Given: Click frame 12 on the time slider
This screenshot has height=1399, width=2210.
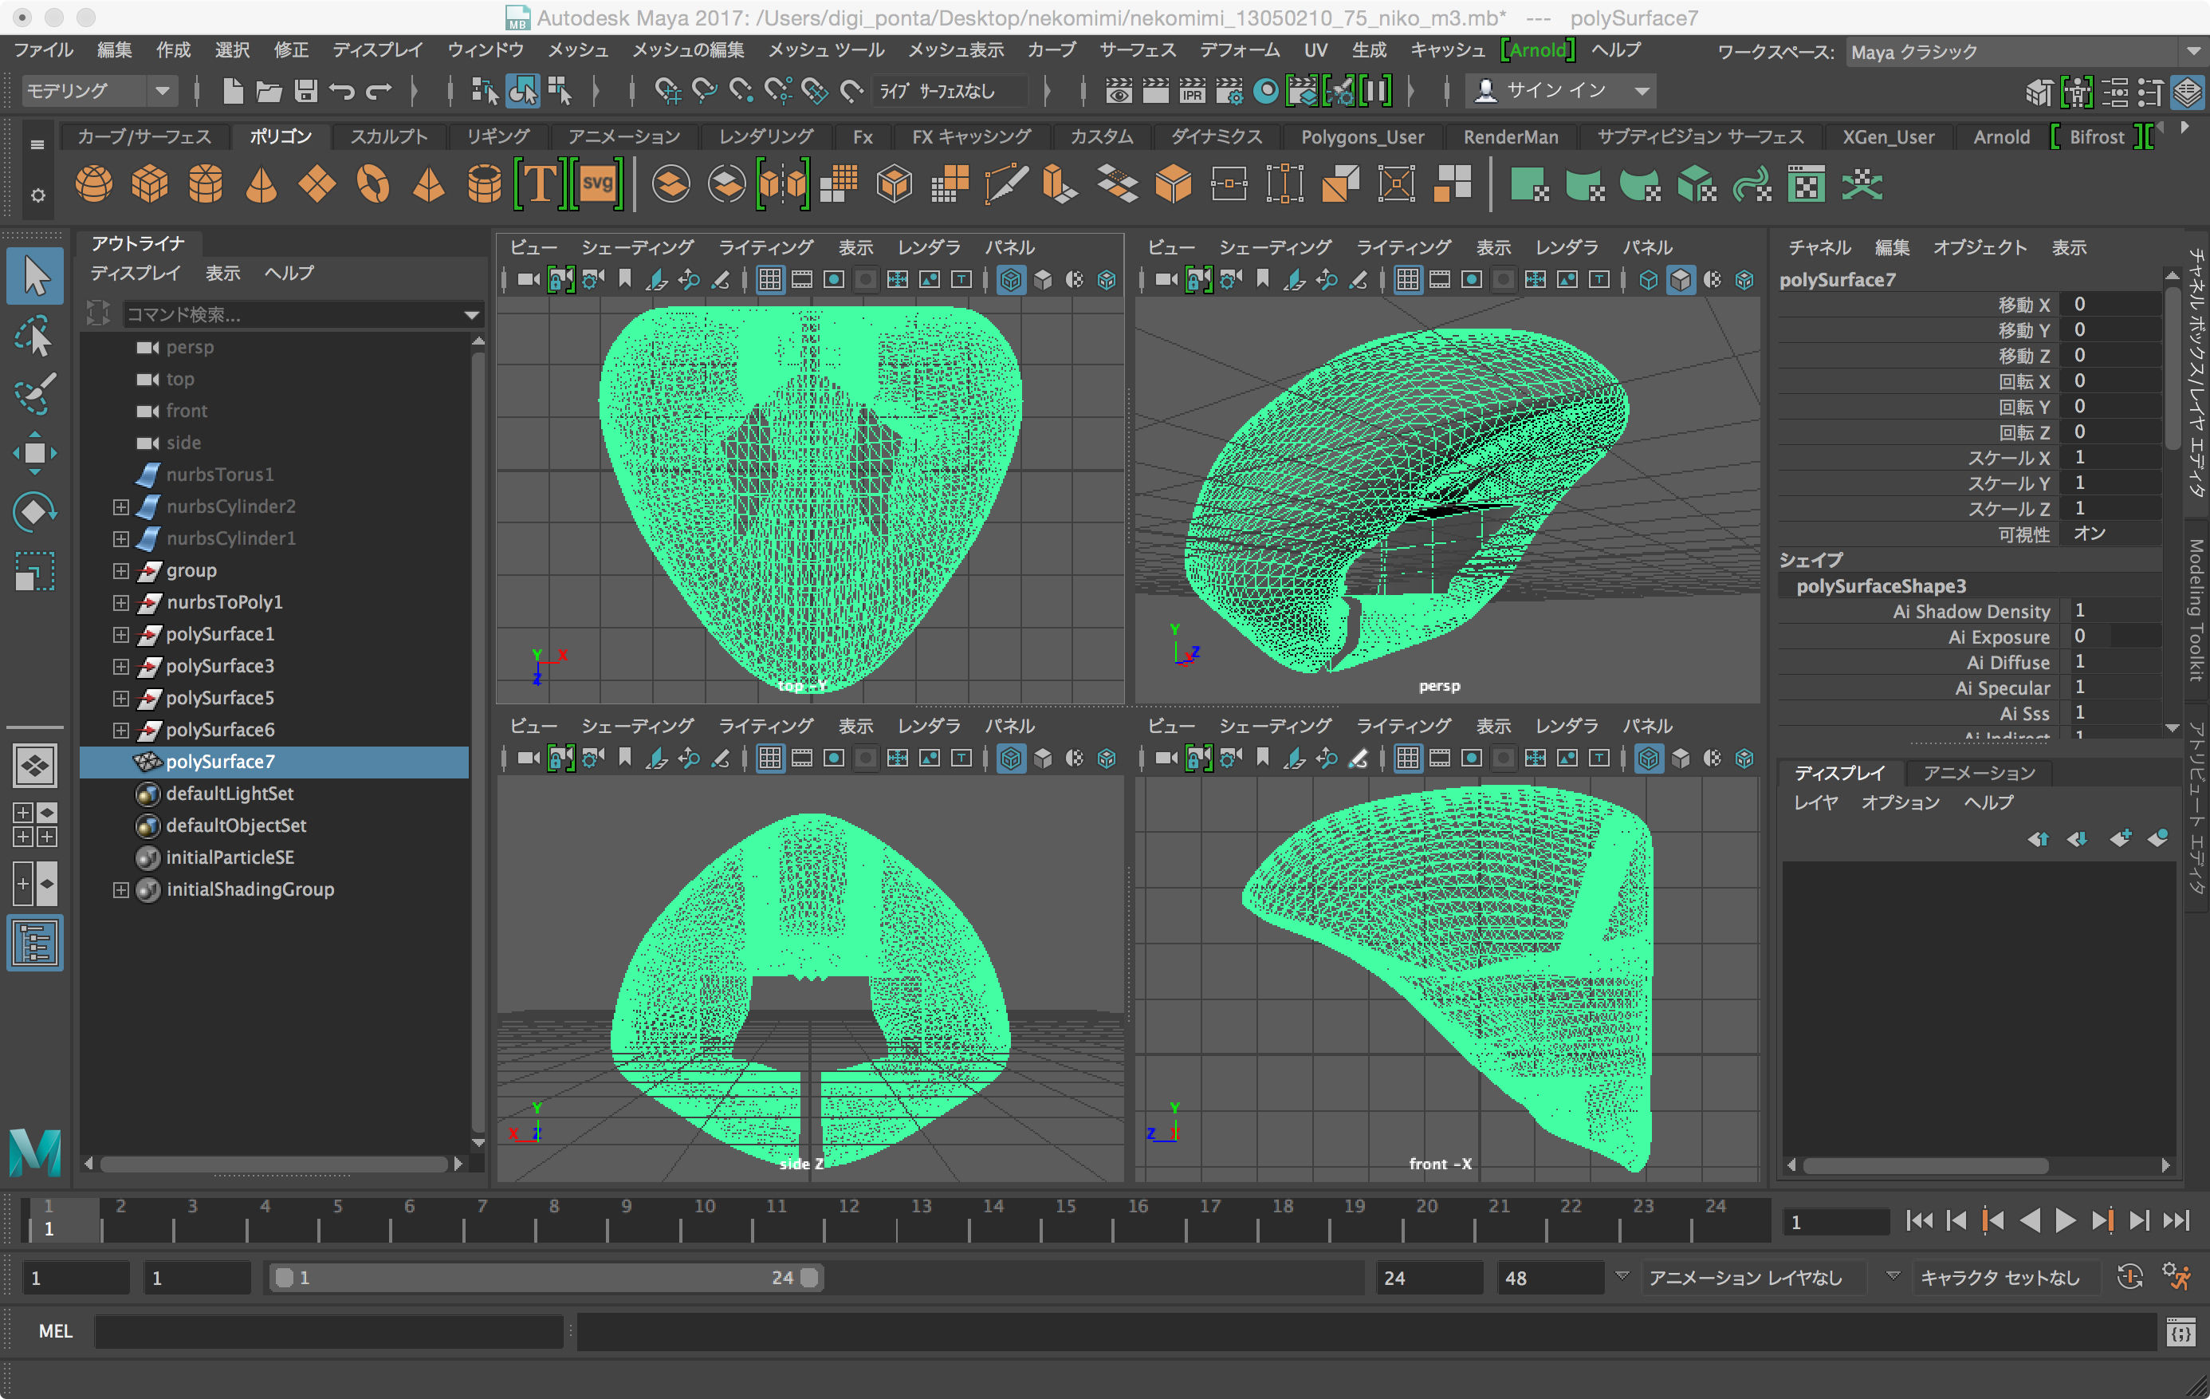Looking at the screenshot, I should tap(849, 1221).
